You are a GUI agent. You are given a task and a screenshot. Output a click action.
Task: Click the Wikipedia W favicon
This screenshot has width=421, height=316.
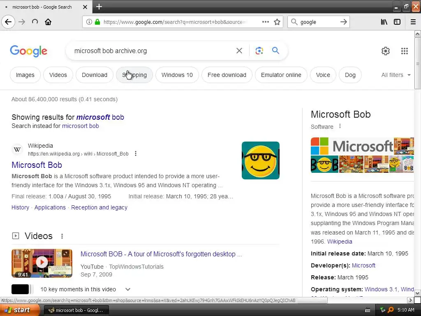click(x=17, y=149)
